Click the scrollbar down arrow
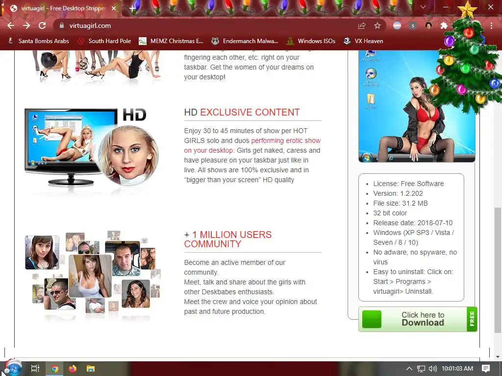Image resolution: width=502 pixels, height=376 pixels. pos(498,357)
